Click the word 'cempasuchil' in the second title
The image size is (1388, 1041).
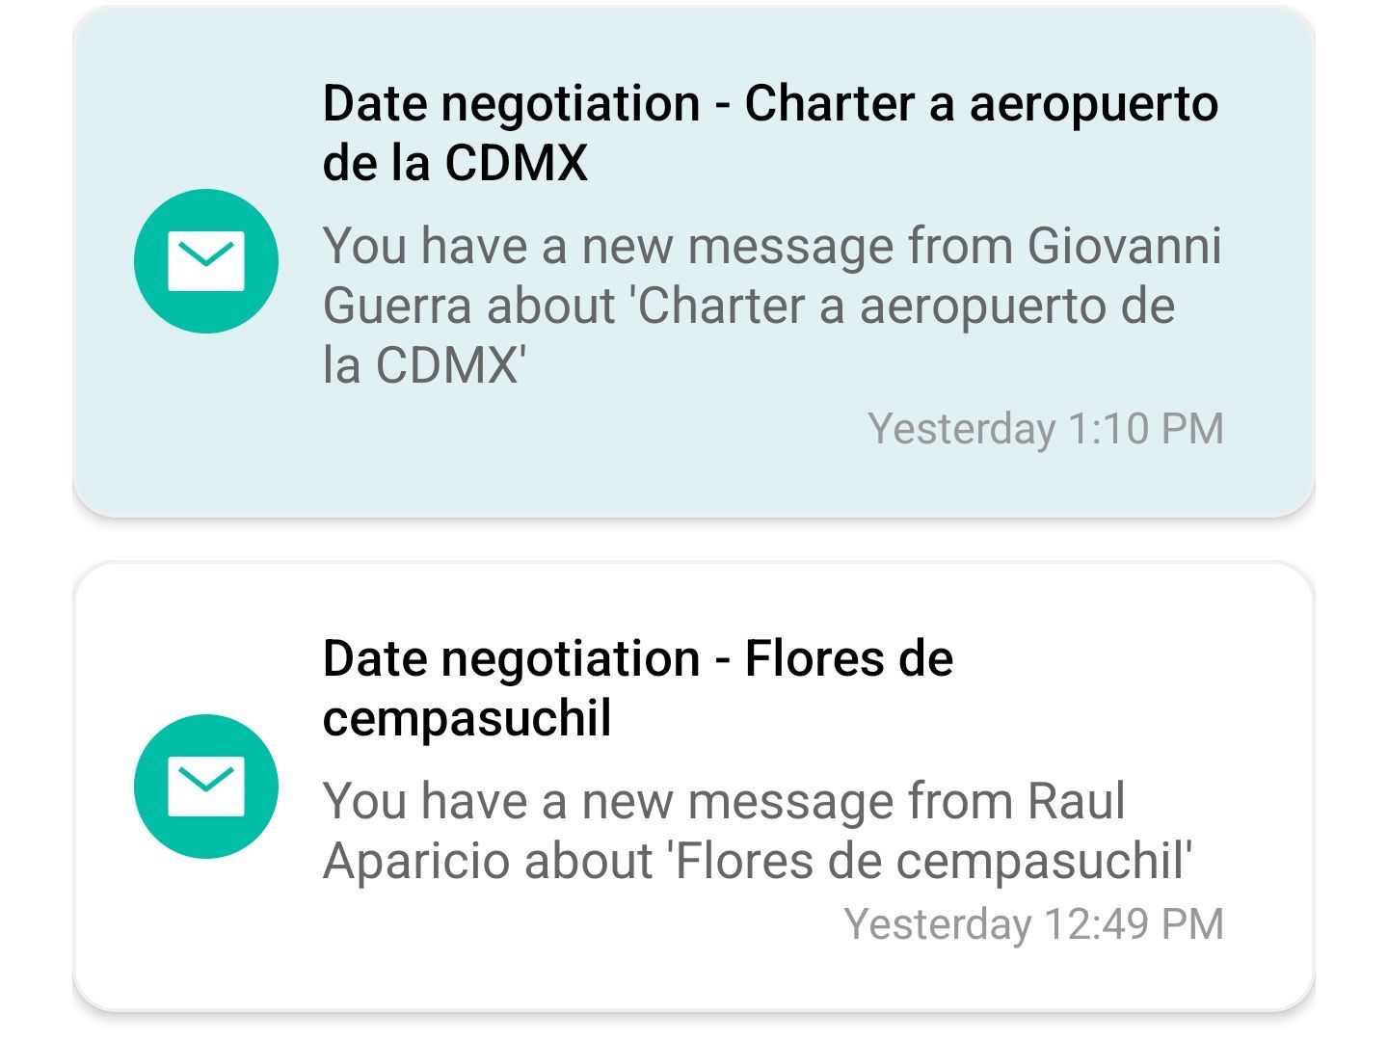pos(467,719)
